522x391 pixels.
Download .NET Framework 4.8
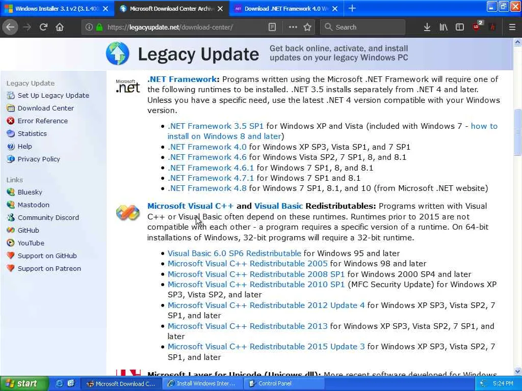coord(207,188)
